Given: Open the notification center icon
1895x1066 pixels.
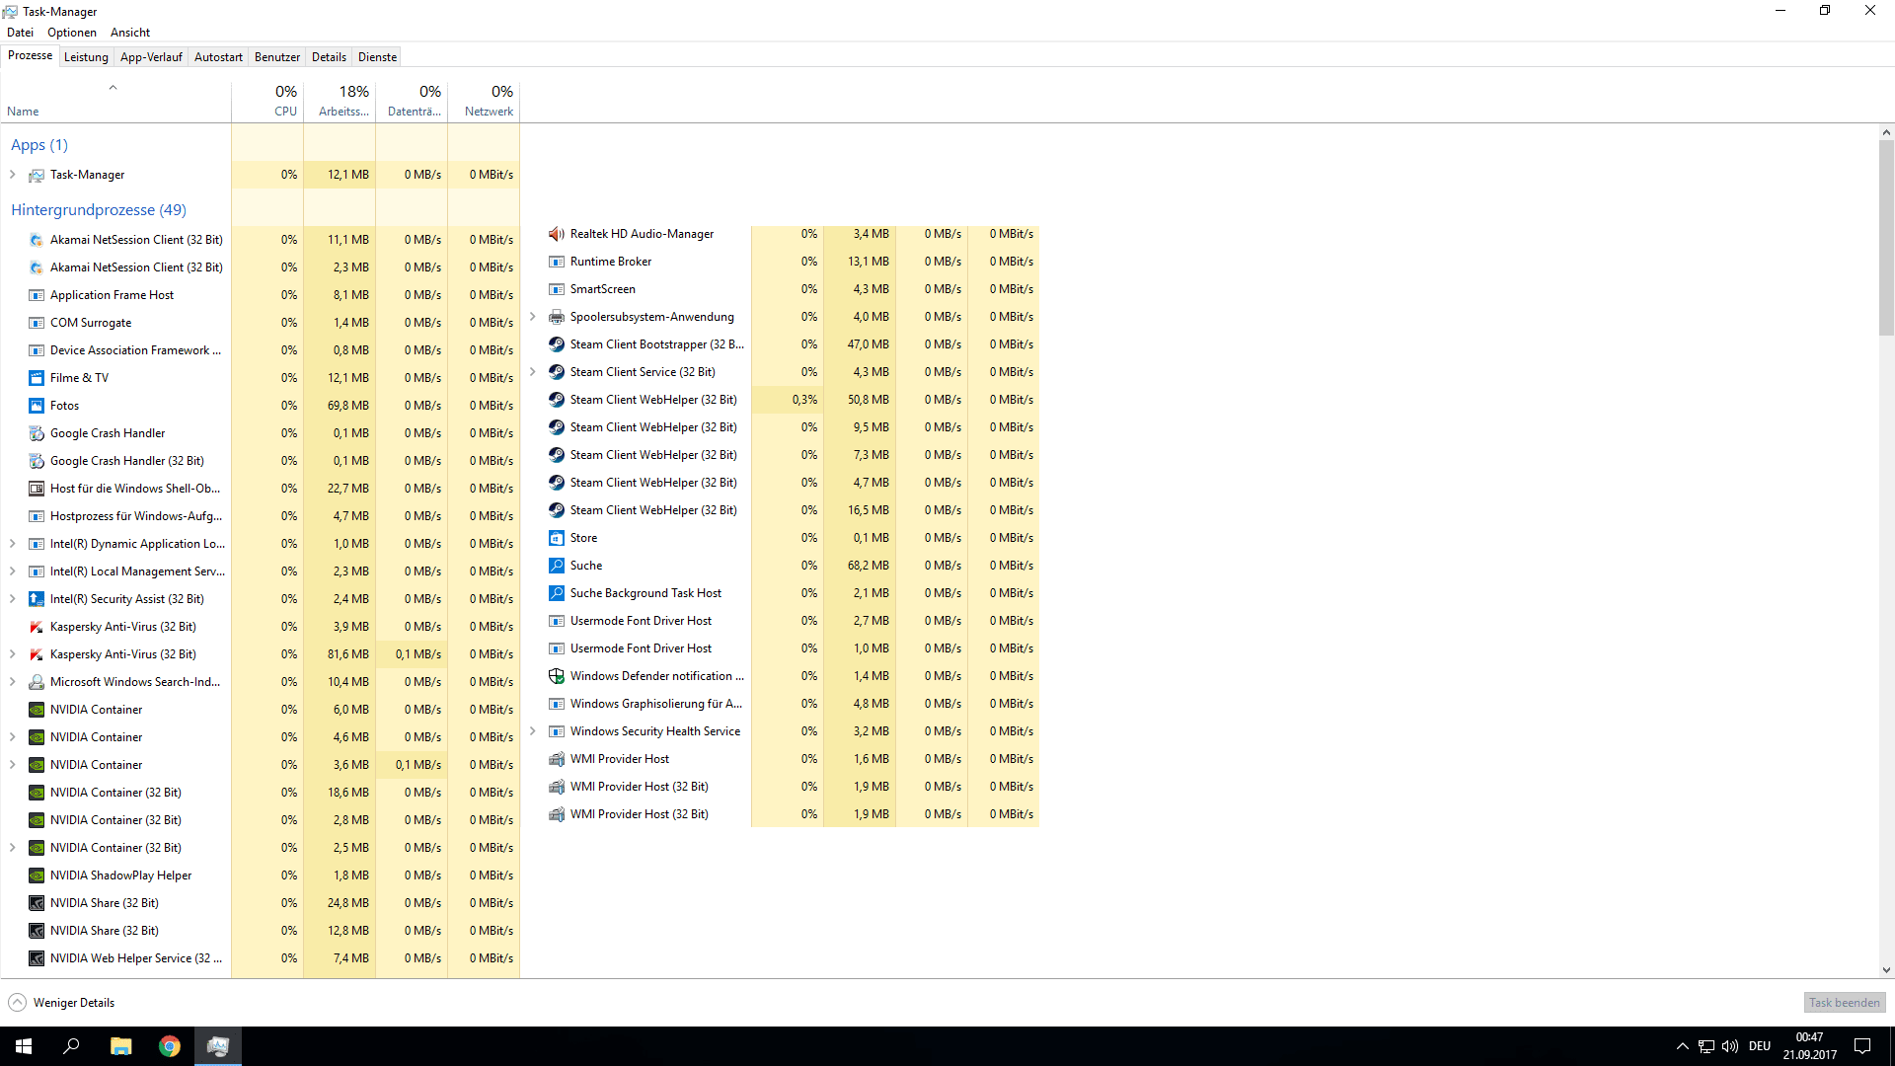Looking at the screenshot, I should (1862, 1046).
